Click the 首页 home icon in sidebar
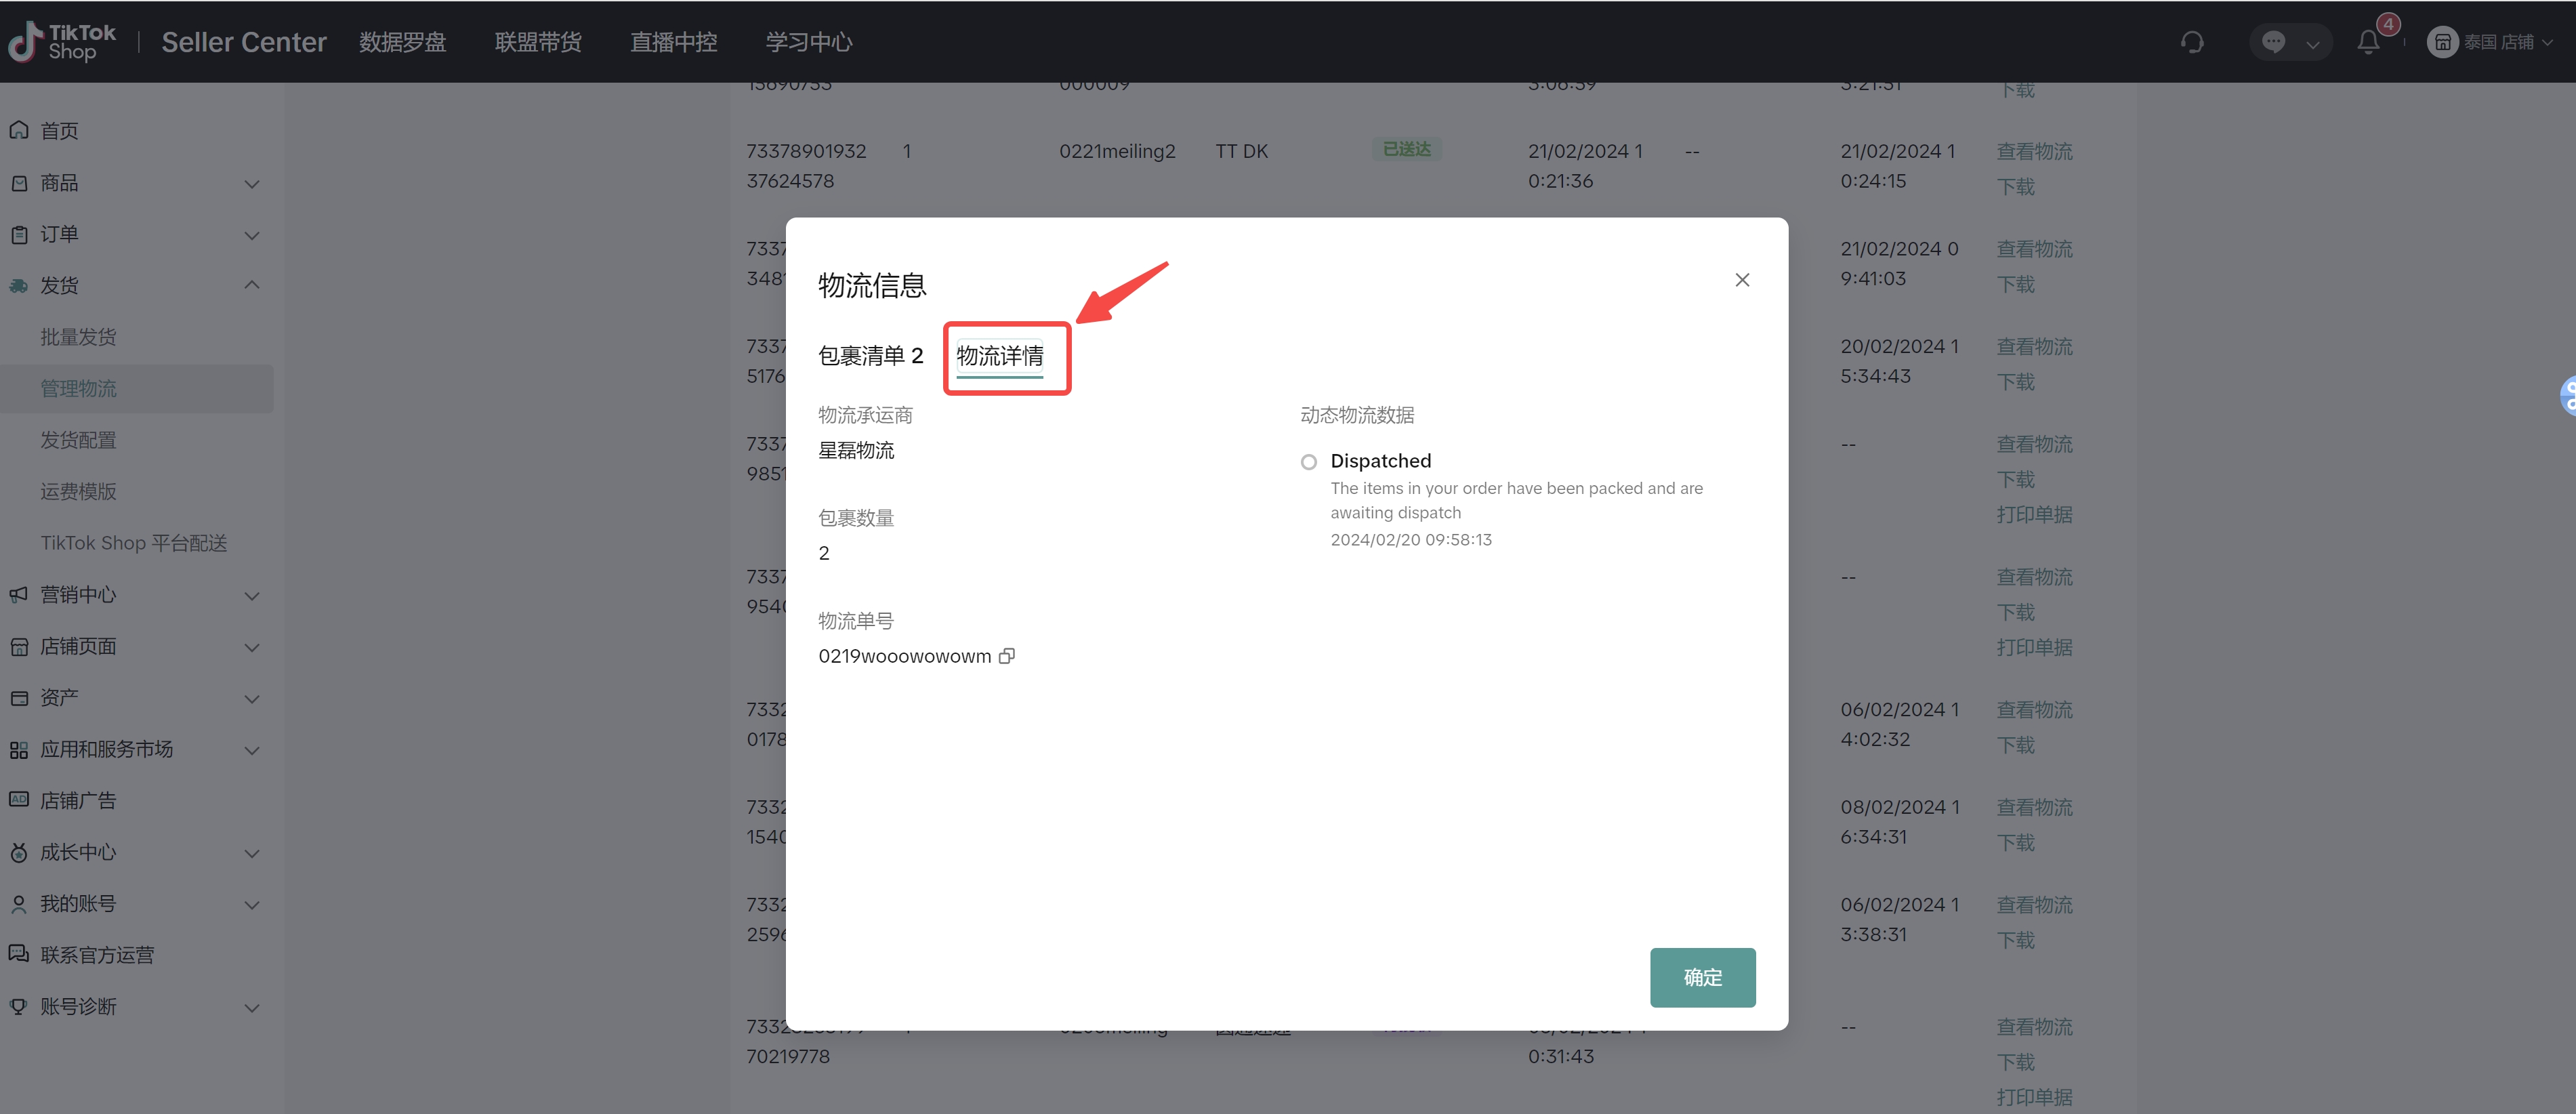The height and width of the screenshot is (1114, 2576). 19,131
